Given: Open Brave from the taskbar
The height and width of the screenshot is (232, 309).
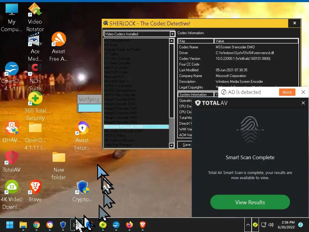Looking at the screenshot, I should [x=142, y=225].
